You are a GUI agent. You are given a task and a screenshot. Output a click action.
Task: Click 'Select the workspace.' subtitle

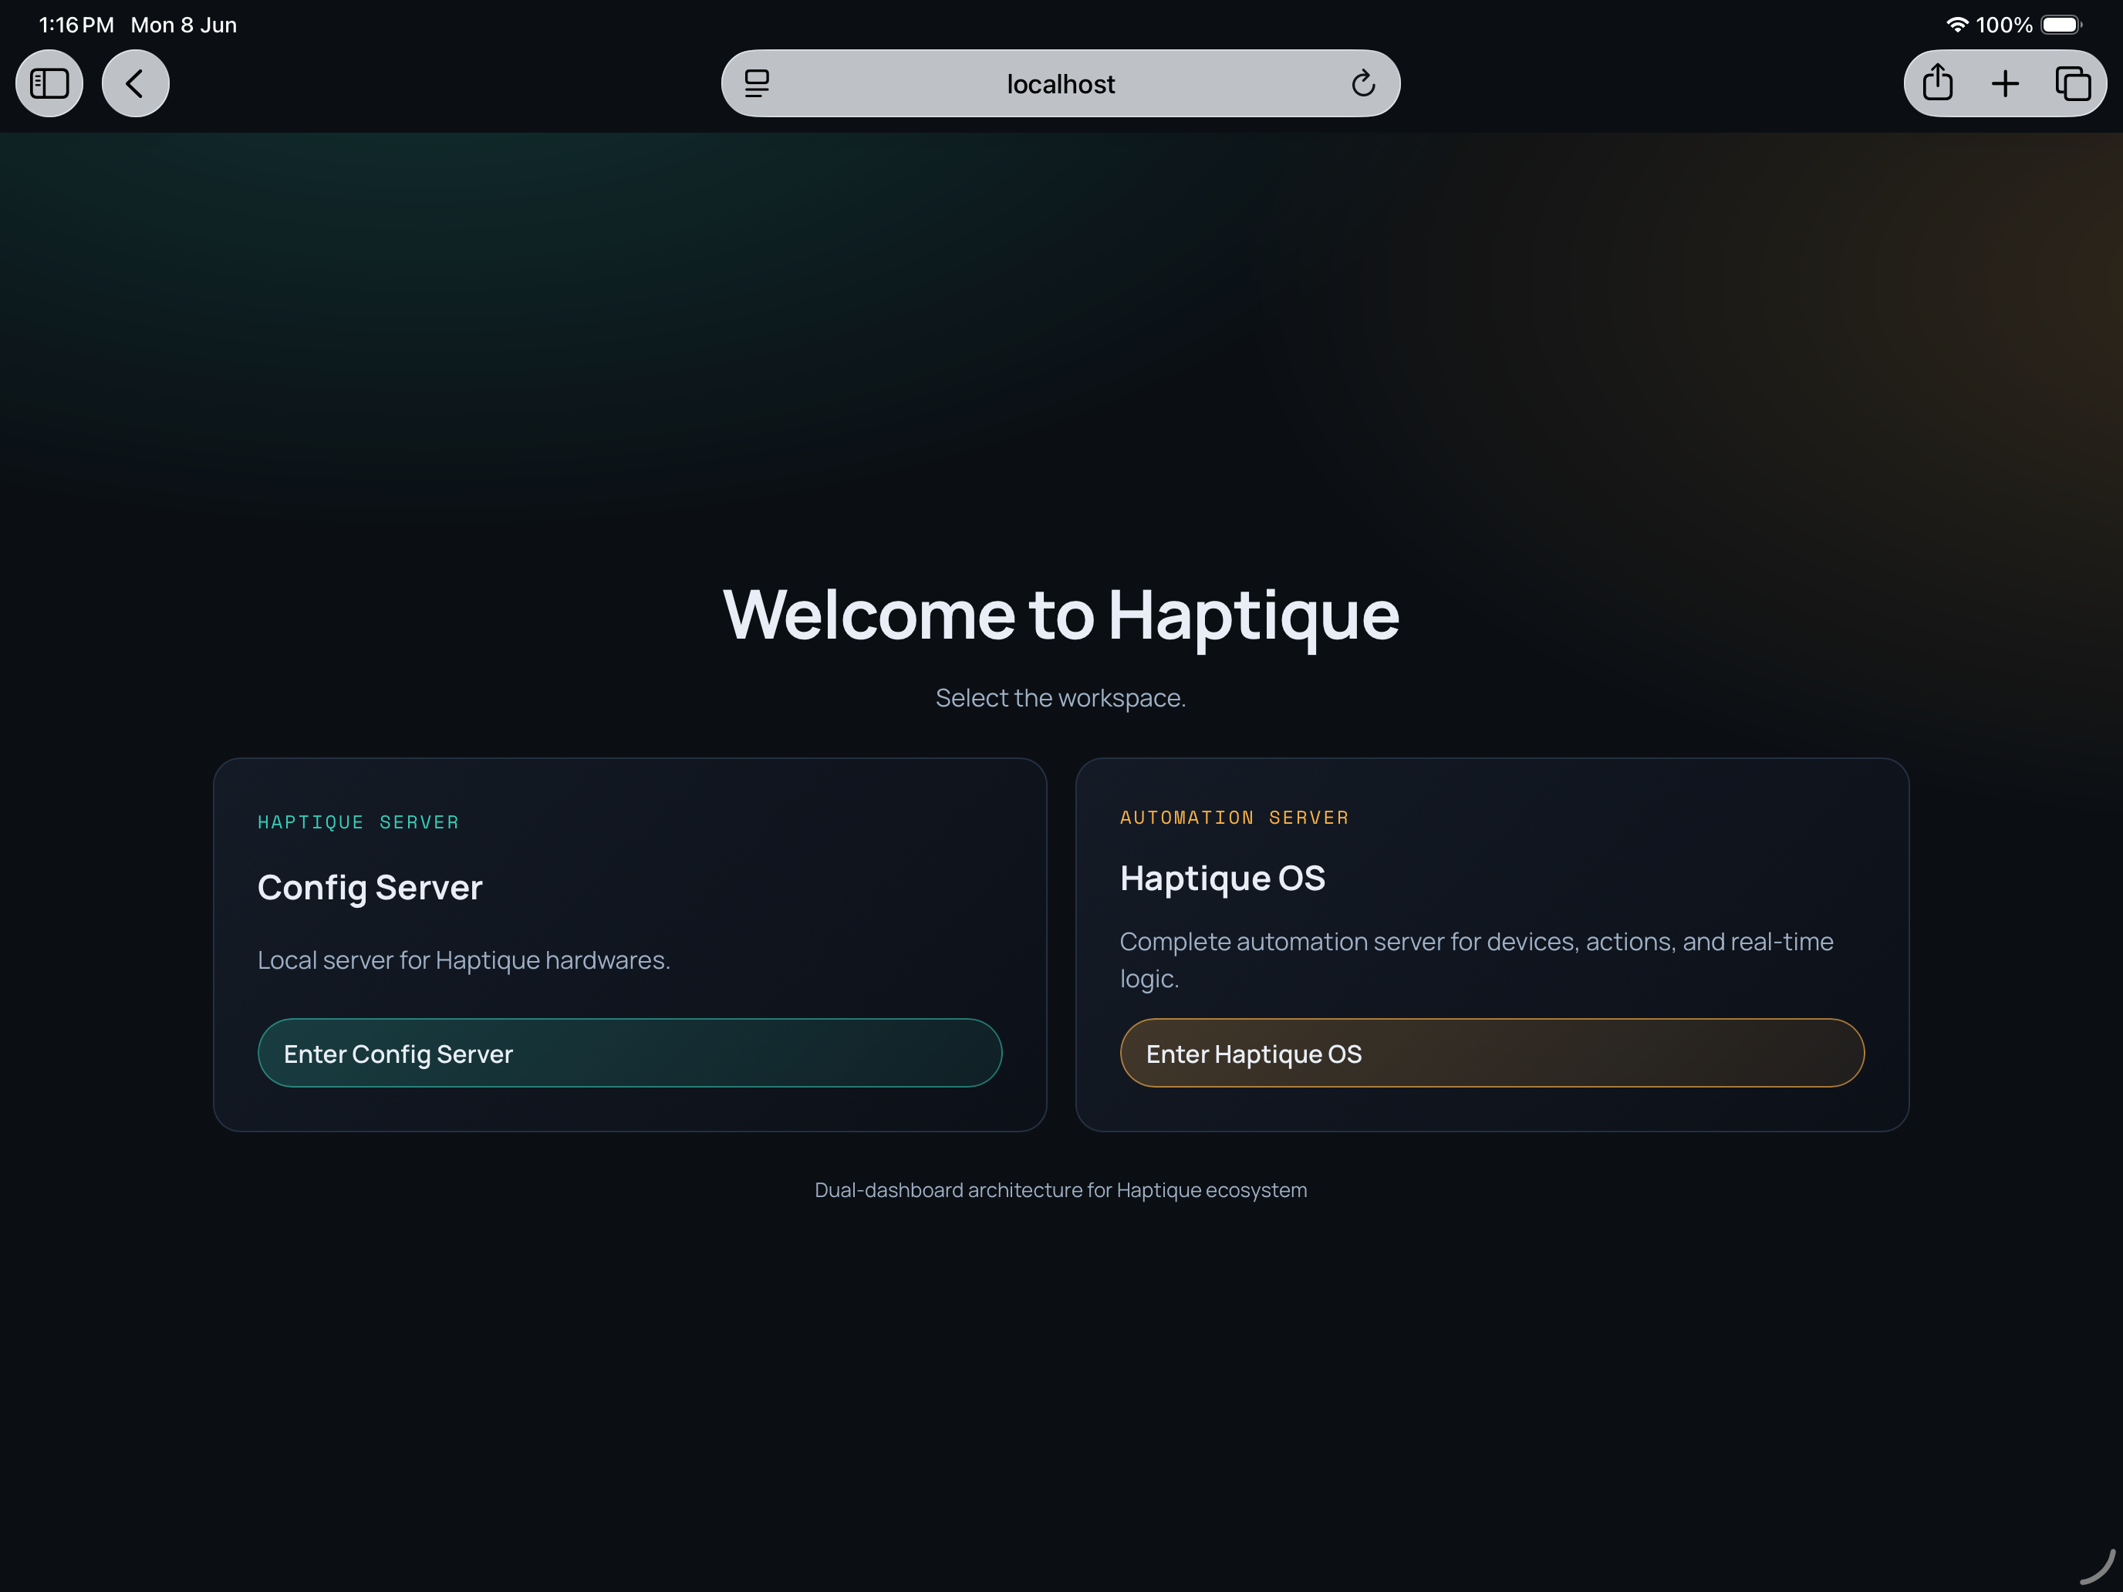1061,697
